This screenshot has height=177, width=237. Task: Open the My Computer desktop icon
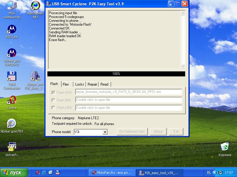coord(12,10)
